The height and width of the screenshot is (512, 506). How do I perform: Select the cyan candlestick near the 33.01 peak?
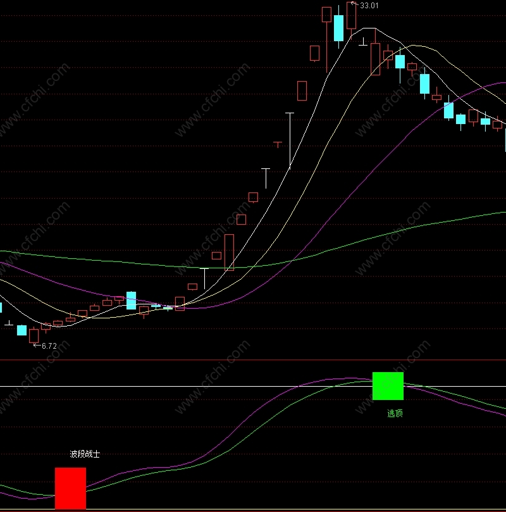point(338,27)
